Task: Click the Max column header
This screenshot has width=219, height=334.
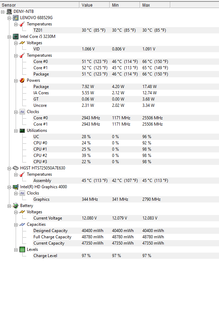Action: [155, 5]
